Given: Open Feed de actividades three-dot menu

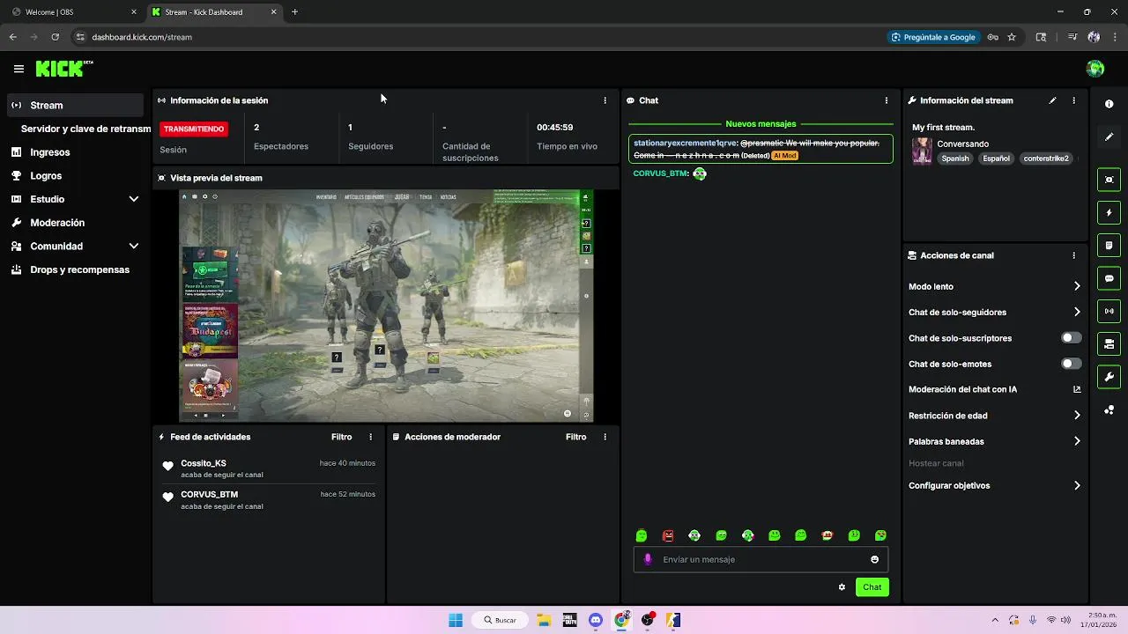Looking at the screenshot, I should [x=370, y=437].
